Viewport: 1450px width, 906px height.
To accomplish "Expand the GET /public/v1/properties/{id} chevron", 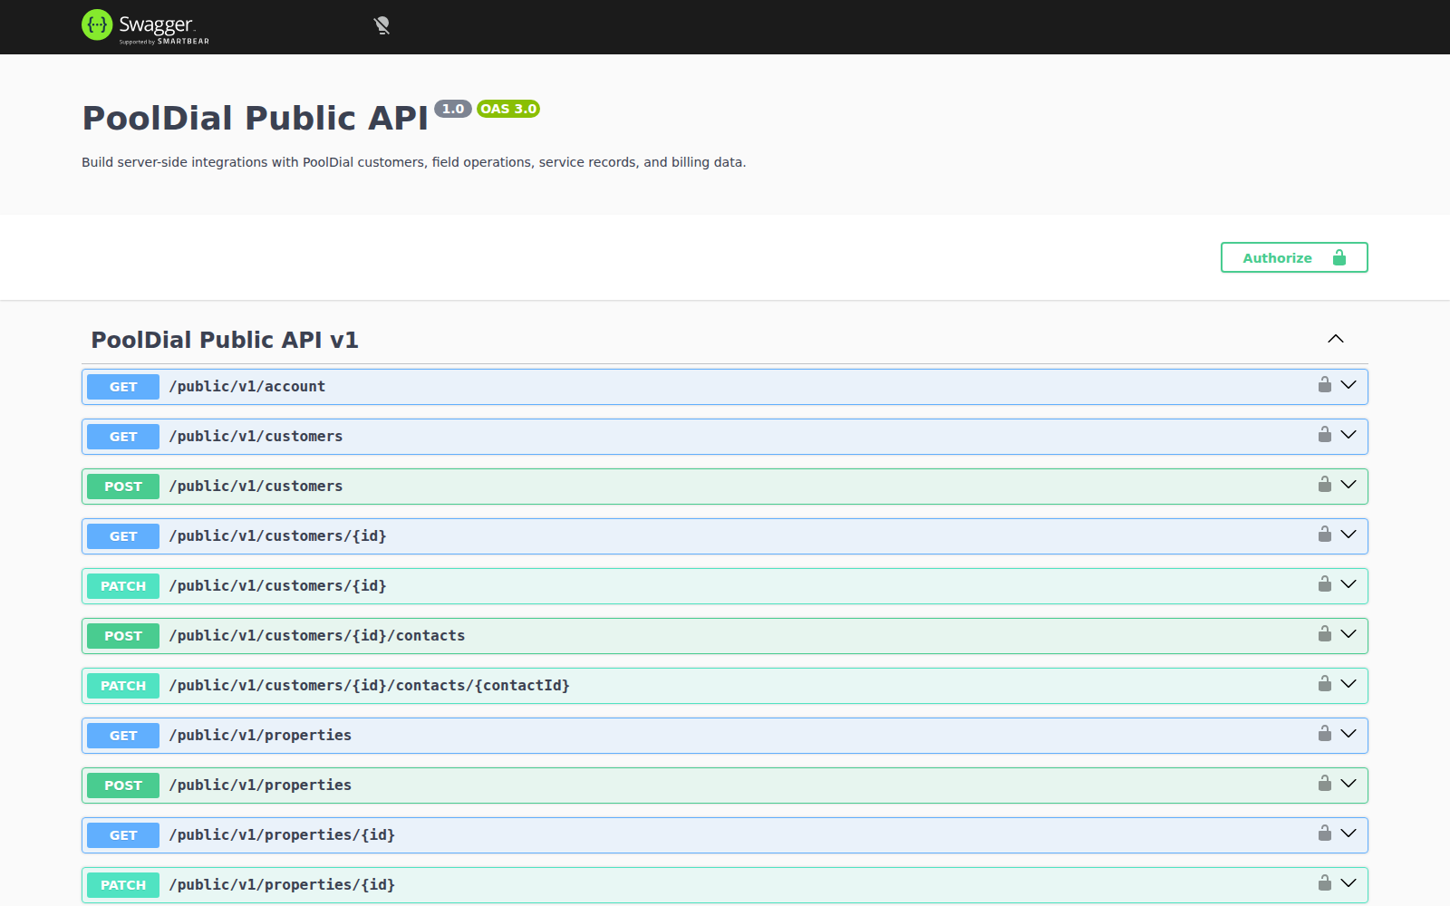I will (1348, 834).
